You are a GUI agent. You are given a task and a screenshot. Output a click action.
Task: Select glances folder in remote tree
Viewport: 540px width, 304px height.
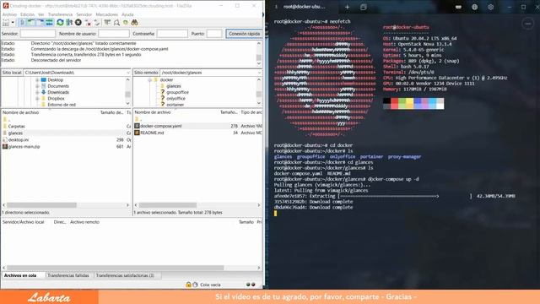click(x=174, y=86)
